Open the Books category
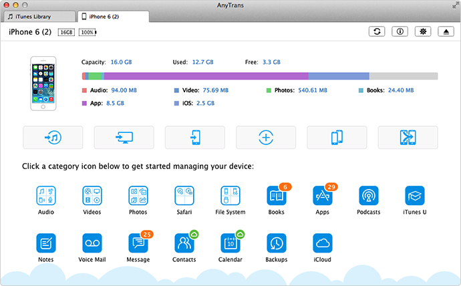This screenshot has width=461, height=286. [x=277, y=196]
